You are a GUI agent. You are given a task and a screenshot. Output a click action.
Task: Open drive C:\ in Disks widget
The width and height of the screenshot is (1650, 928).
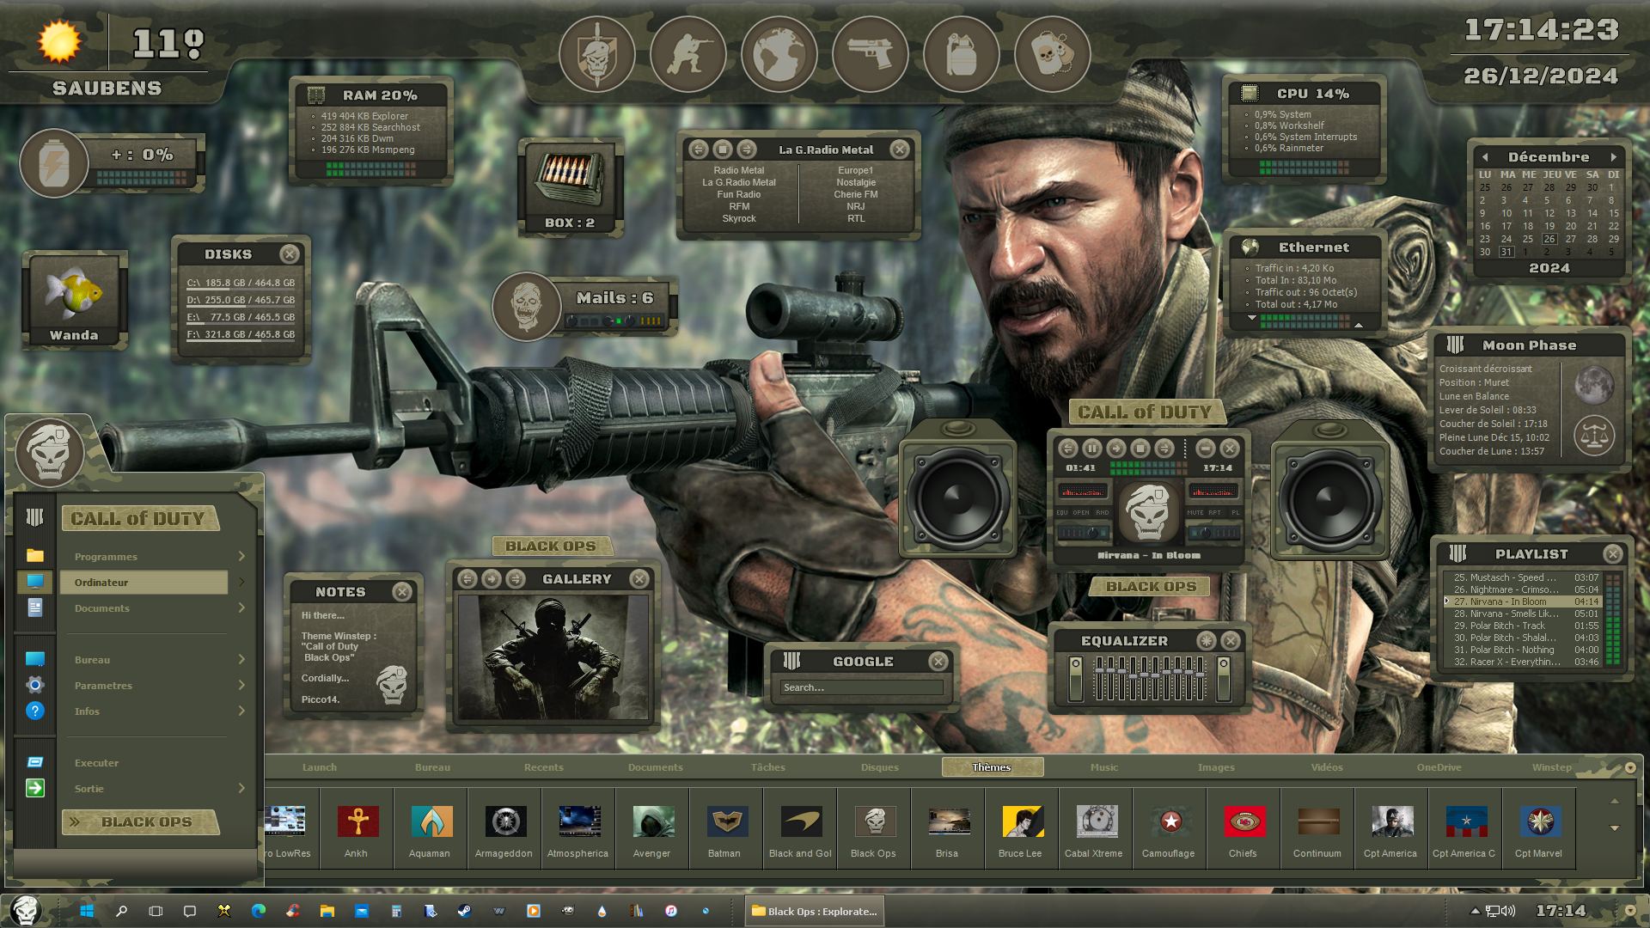click(x=241, y=283)
